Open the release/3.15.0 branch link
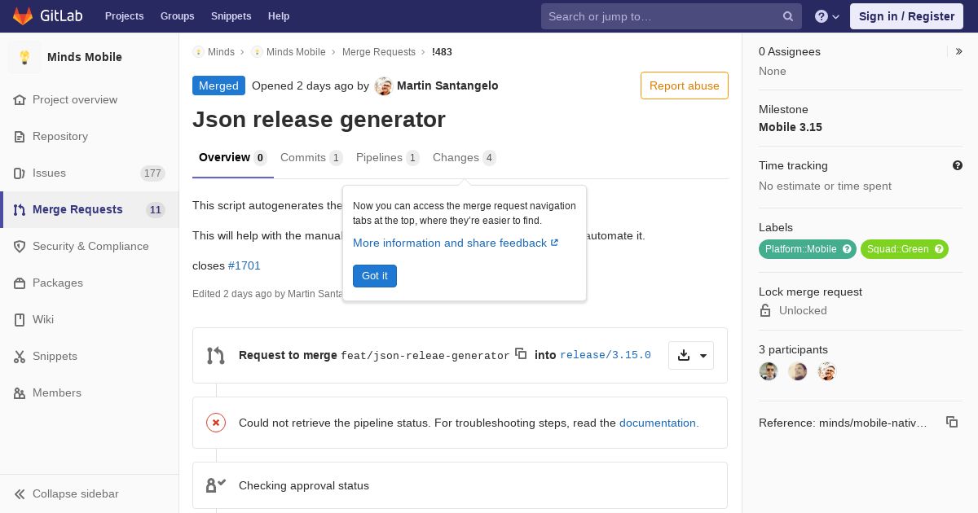This screenshot has width=978, height=513. 606,355
